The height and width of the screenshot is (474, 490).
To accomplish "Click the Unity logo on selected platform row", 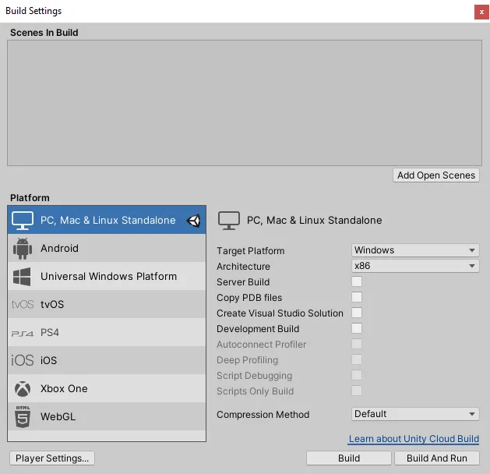I will click(193, 221).
